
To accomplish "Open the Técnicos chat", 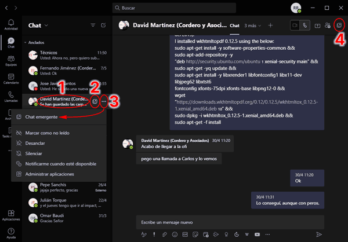I will [x=67, y=55].
